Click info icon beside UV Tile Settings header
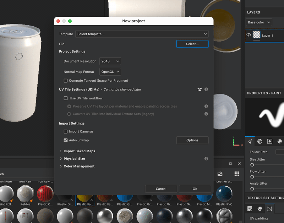 pyautogui.click(x=206, y=89)
